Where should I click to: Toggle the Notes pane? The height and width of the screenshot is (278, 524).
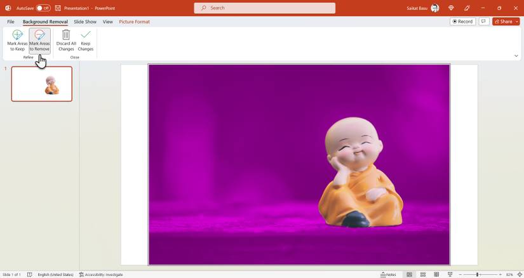click(388, 275)
